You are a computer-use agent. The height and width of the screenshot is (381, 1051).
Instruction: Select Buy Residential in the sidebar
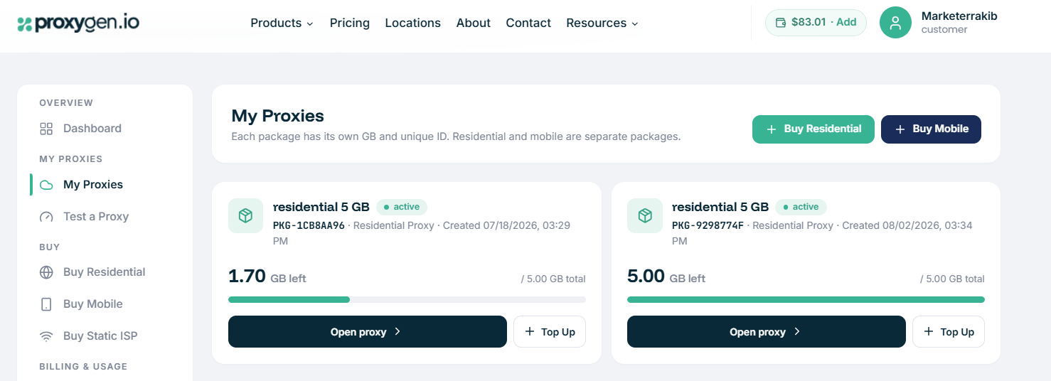pyautogui.click(x=105, y=272)
